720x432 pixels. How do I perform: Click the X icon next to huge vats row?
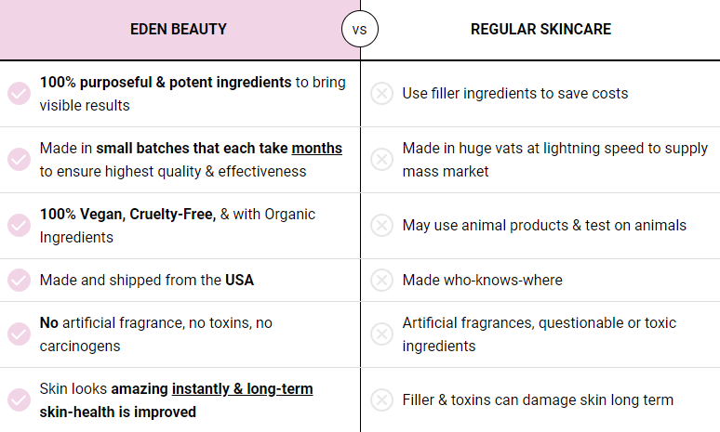(x=381, y=160)
